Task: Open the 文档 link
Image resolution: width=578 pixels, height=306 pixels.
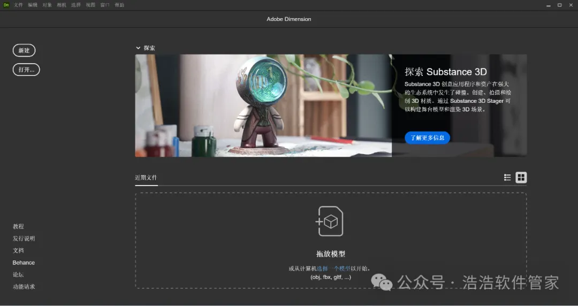Action: coord(18,250)
